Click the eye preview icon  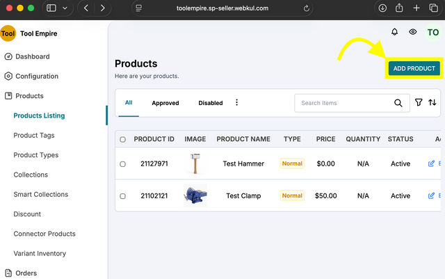(412, 32)
